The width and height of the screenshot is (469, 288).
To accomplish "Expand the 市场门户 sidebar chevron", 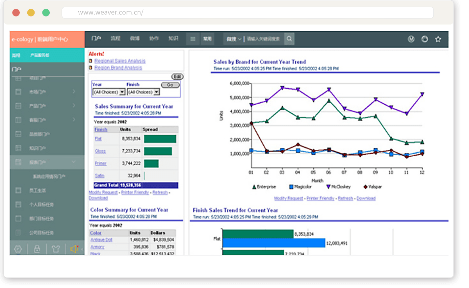I will 74,92.
